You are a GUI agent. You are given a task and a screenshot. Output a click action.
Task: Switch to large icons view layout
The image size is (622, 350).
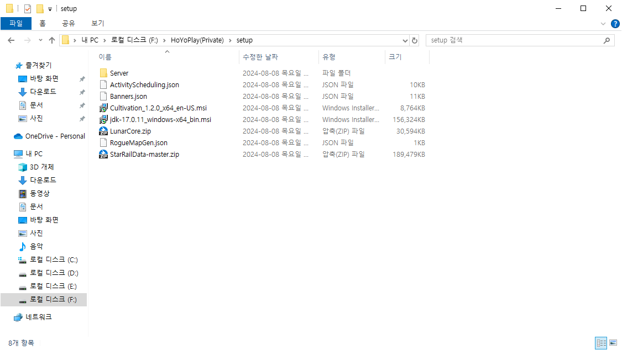[x=613, y=342]
